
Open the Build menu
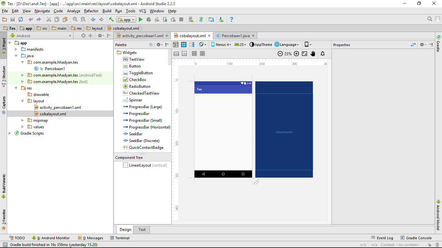(x=107, y=11)
